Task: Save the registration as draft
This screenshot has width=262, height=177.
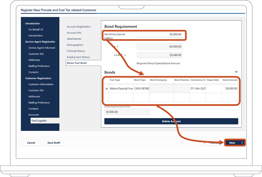Action: pyautogui.click(x=54, y=143)
